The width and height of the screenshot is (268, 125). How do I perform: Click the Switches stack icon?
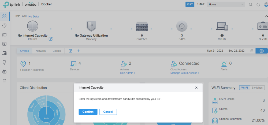point(142,26)
